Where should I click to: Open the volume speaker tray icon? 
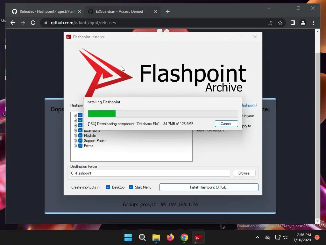(x=285, y=237)
